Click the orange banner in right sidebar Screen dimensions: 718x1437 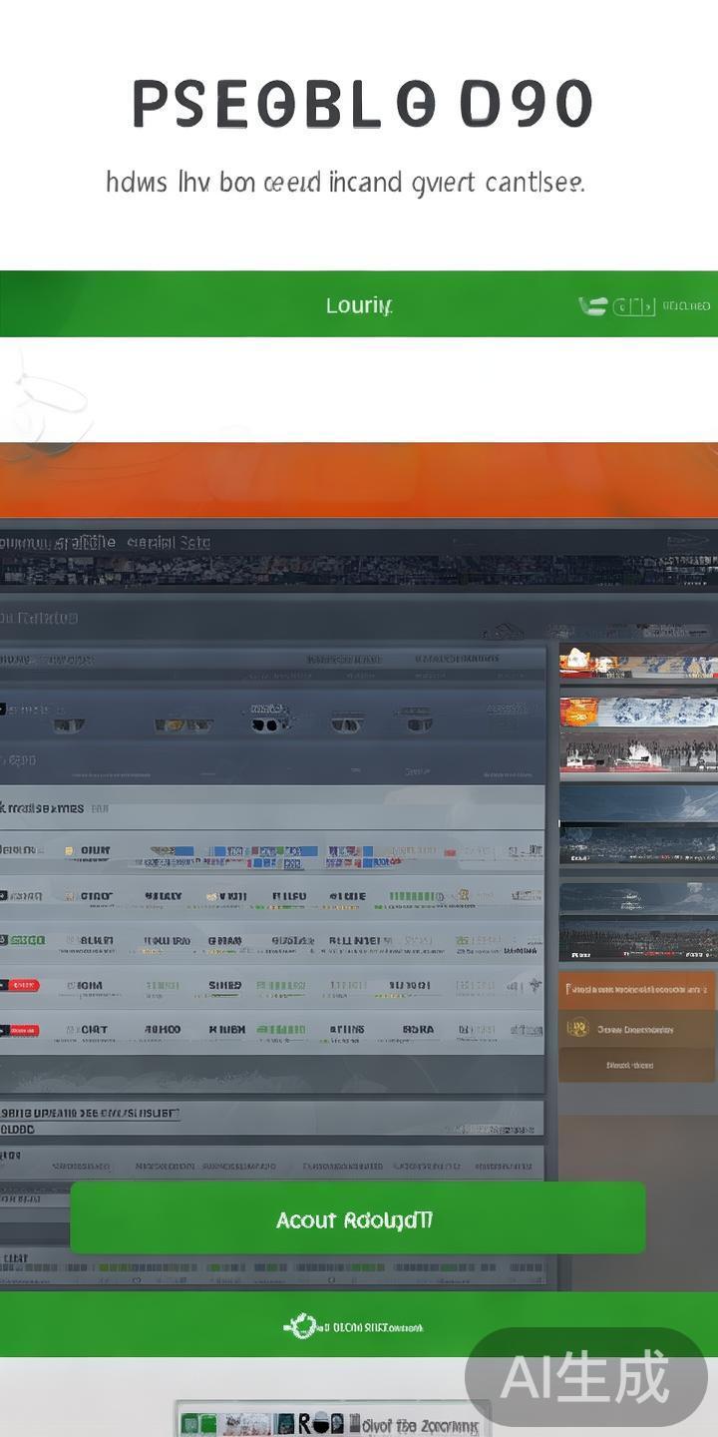tap(637, 988)
